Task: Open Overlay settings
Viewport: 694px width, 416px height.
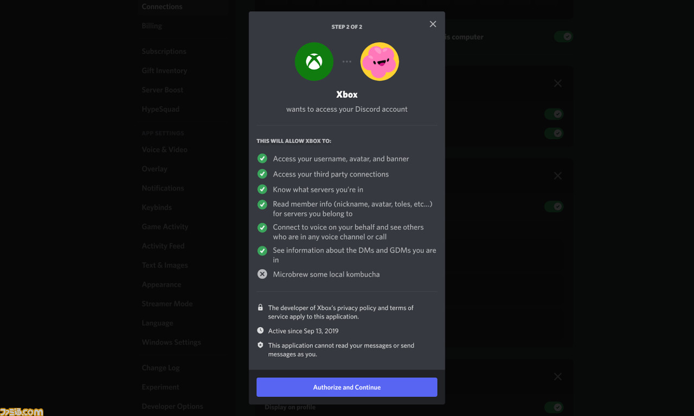Action: tap(155, 168)
